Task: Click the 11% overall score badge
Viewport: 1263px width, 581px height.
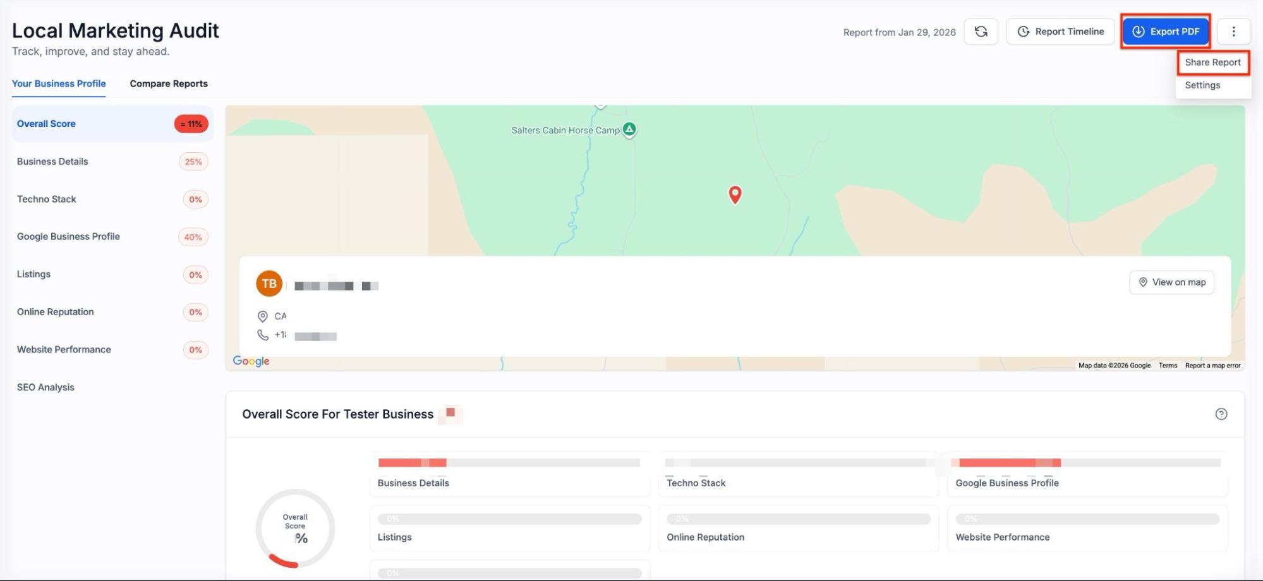Action: pyautogui.click(x=191, y=124)
